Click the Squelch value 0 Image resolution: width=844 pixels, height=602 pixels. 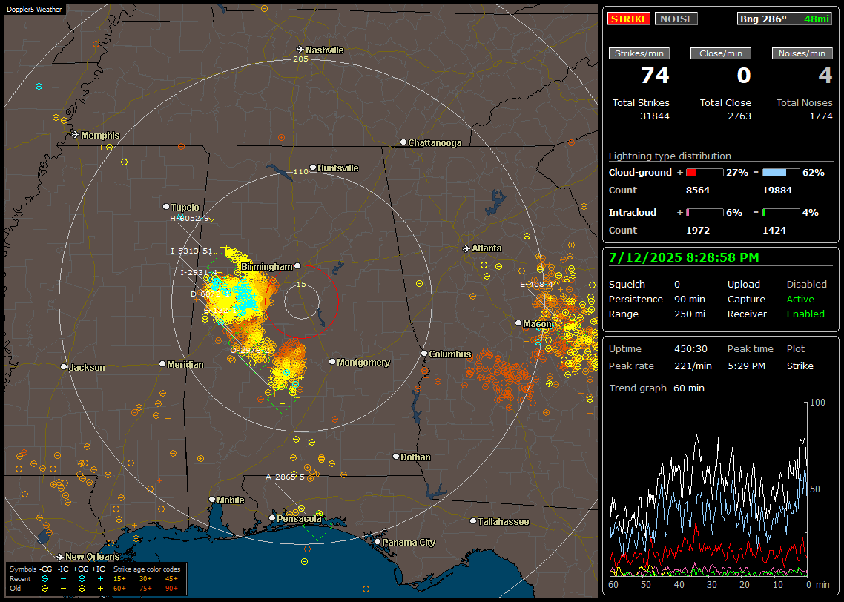(x=677, y=284)
